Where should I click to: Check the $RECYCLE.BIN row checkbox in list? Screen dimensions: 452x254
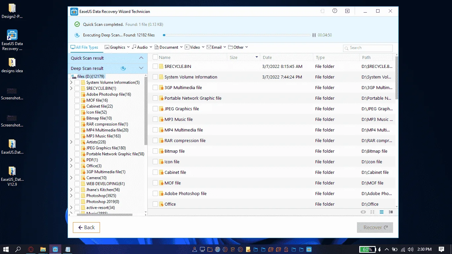155,66
